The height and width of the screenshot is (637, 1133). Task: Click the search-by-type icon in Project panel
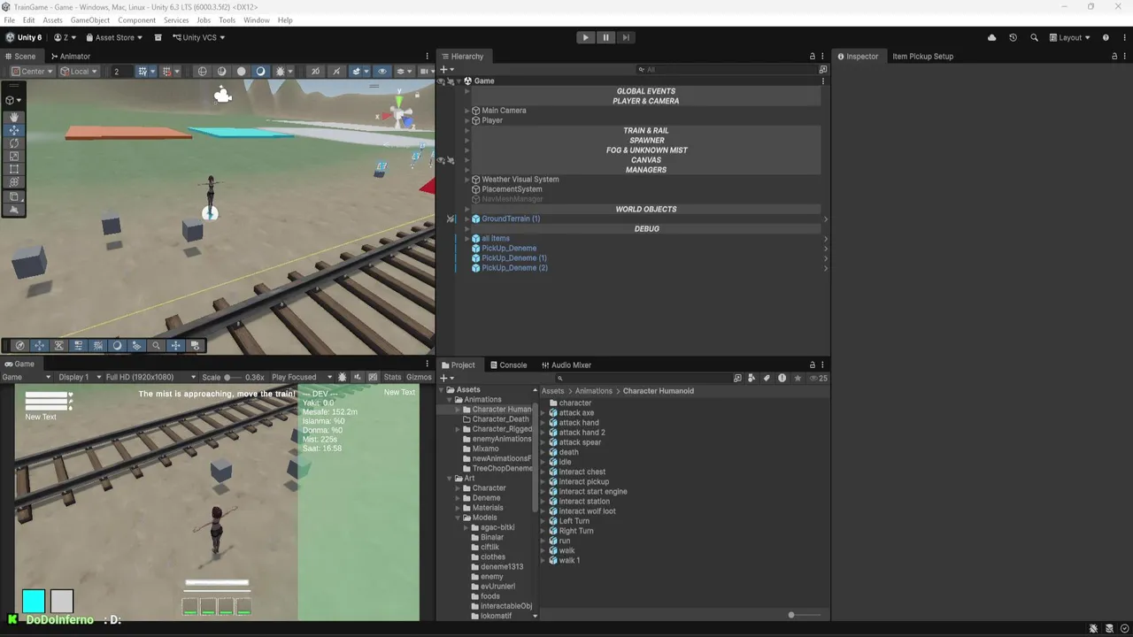point(751,378)
